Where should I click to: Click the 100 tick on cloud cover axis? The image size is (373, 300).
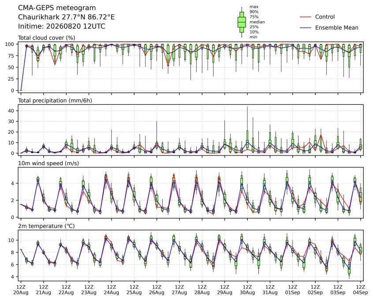(10, 44)
